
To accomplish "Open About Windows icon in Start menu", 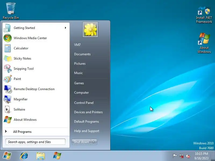I will 8,119.
